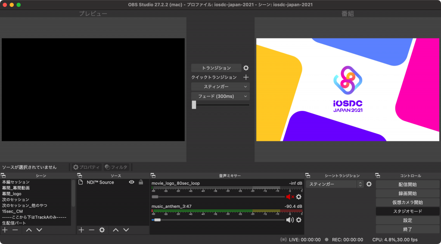441x244 pixels.
Task: Open audio settings gear for movie_logo_80sec_loop
Action: click(299, 197)
